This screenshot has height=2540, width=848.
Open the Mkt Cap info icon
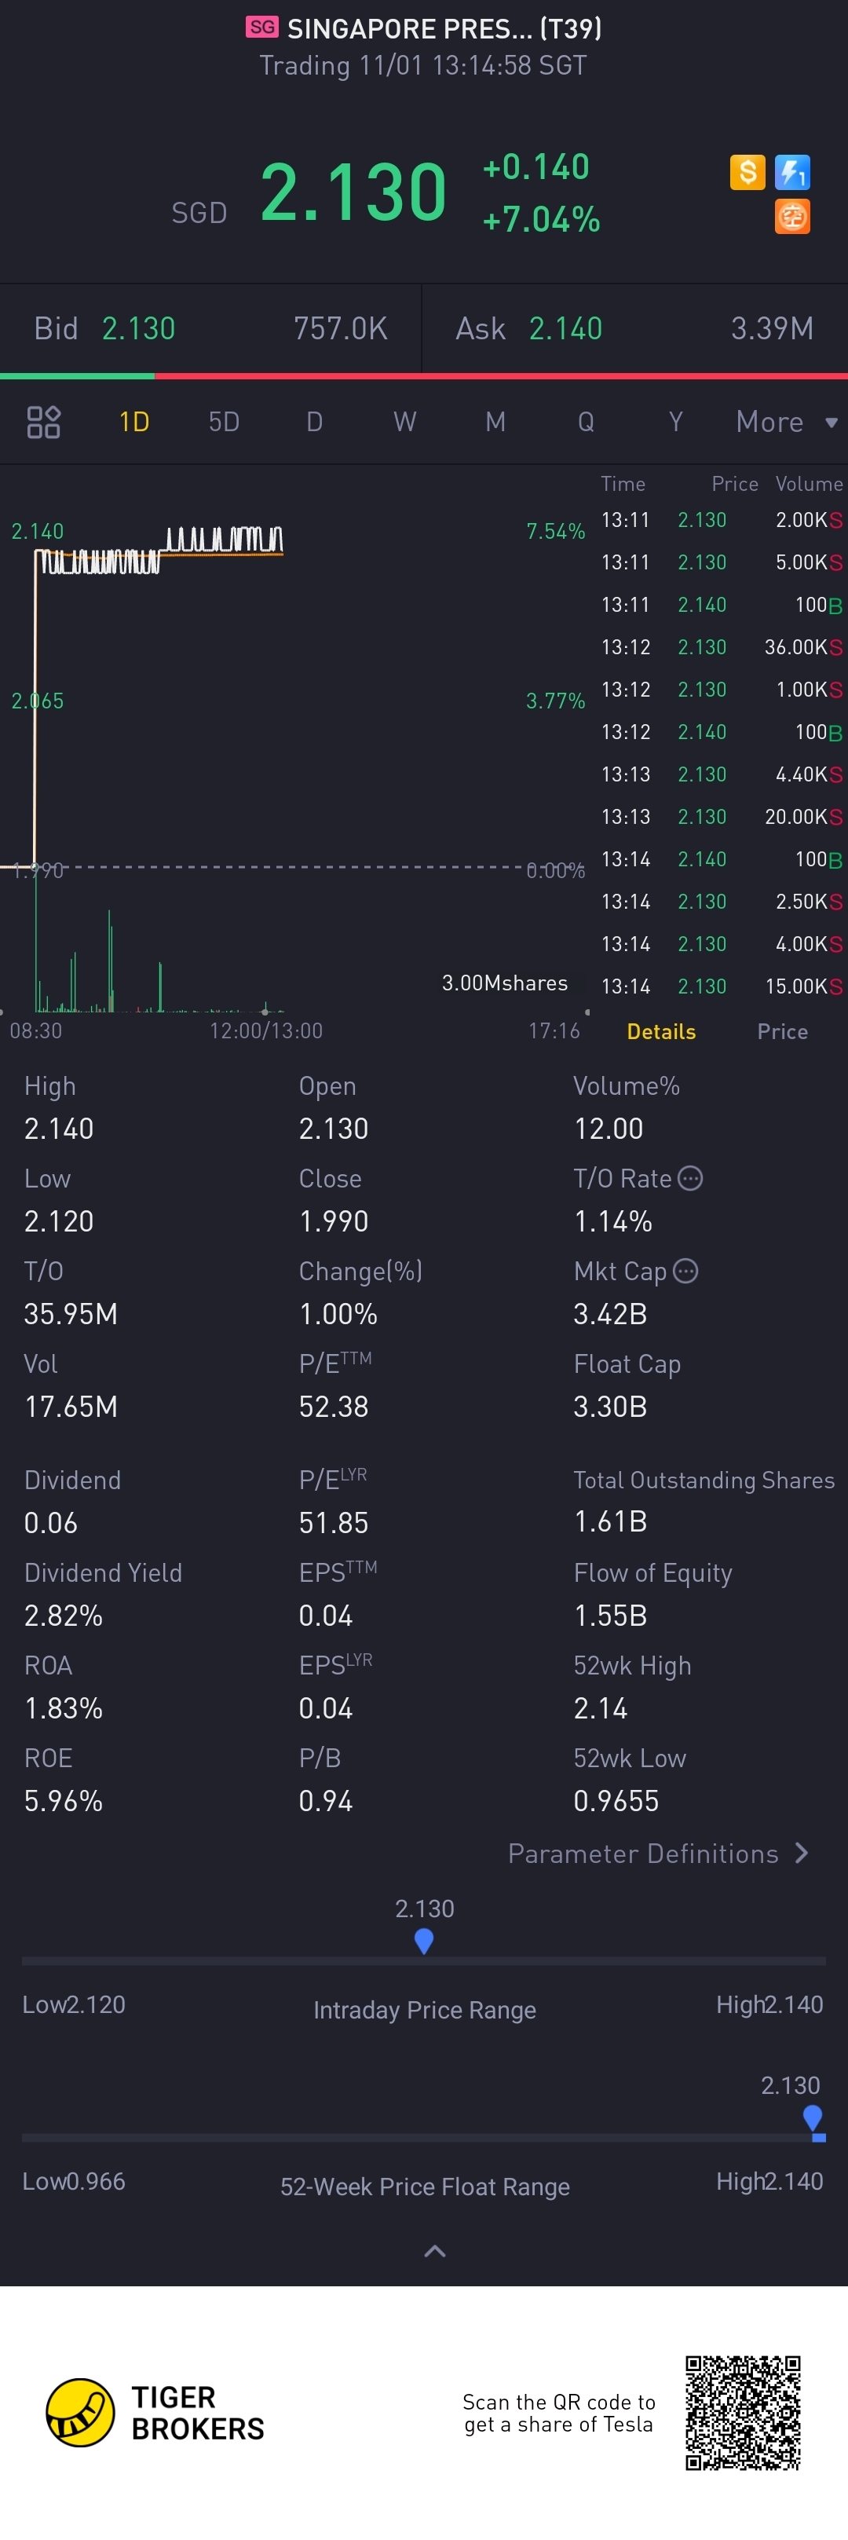[x=685, y=1271]
